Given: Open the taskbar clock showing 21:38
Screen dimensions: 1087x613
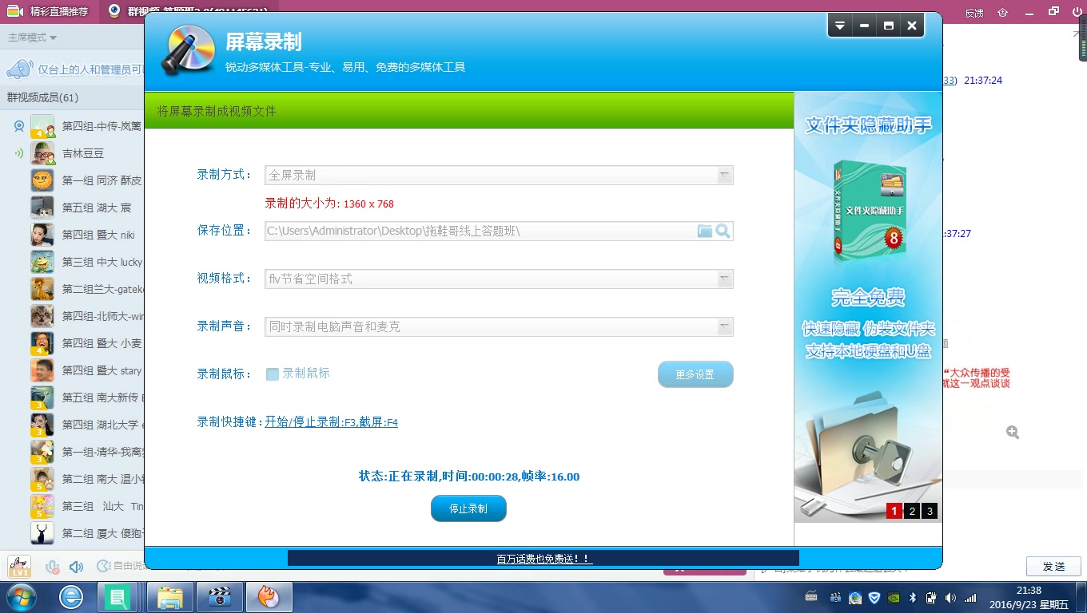Looking at the screenshot, I should [1028, 596].
